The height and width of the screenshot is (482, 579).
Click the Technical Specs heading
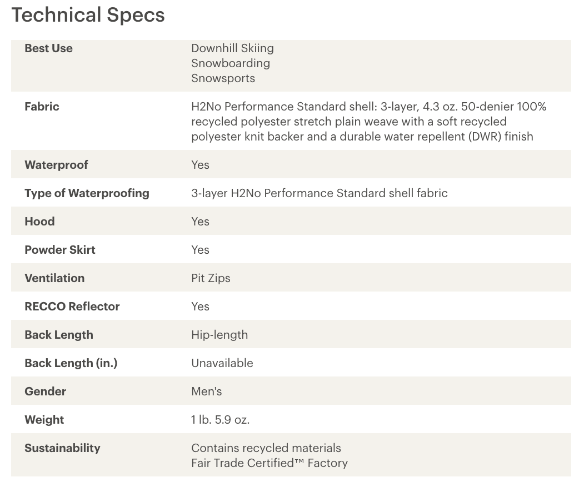click(88, 15)
